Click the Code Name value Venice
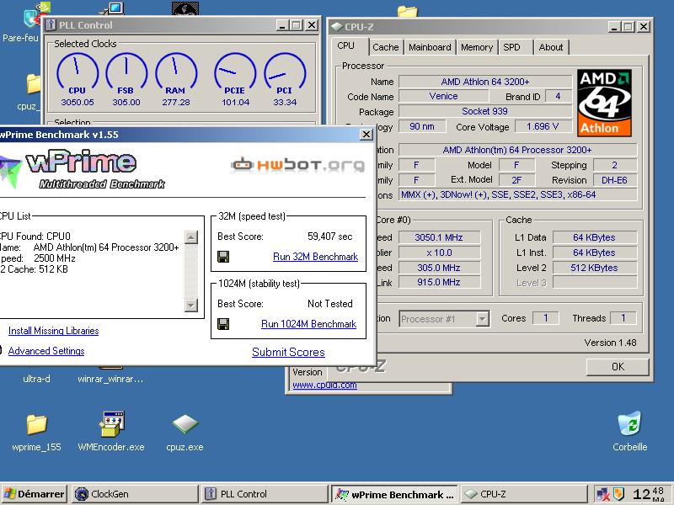The image size is (674, 505). tap(444, 96)
